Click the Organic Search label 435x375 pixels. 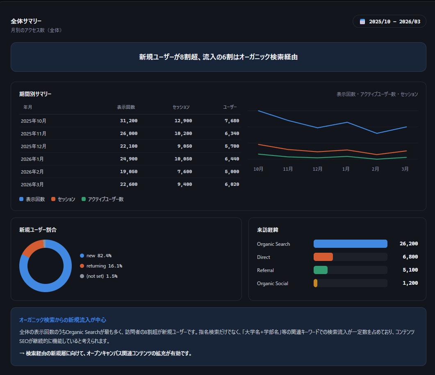click(273, 244)
